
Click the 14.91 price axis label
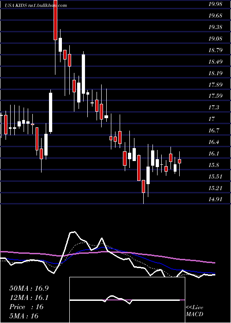215,199
